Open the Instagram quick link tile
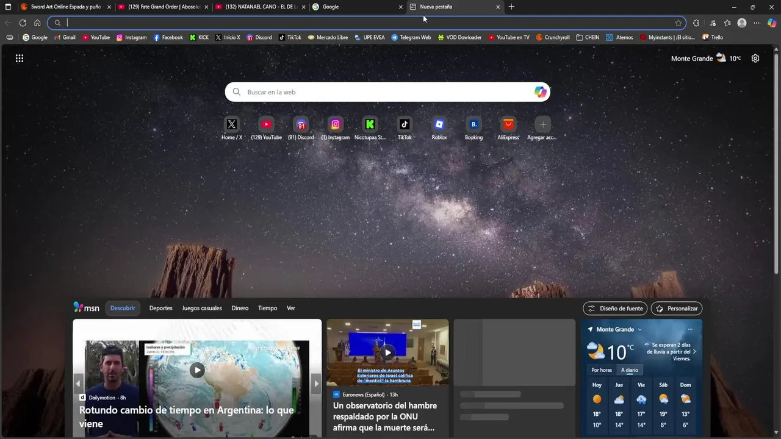781x439 pixels. [336, 124]
